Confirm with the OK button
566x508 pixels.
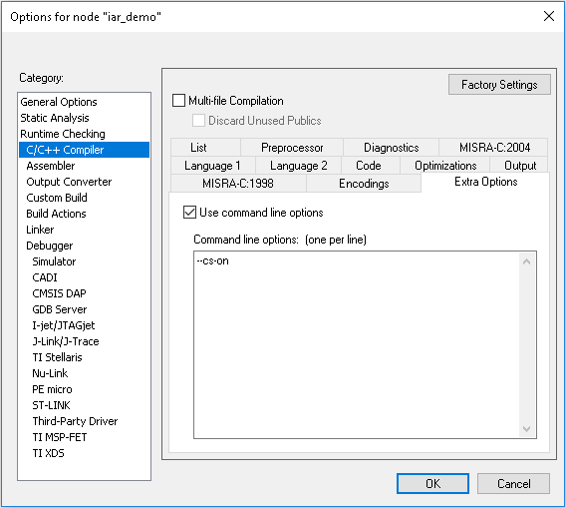point(432,483)
